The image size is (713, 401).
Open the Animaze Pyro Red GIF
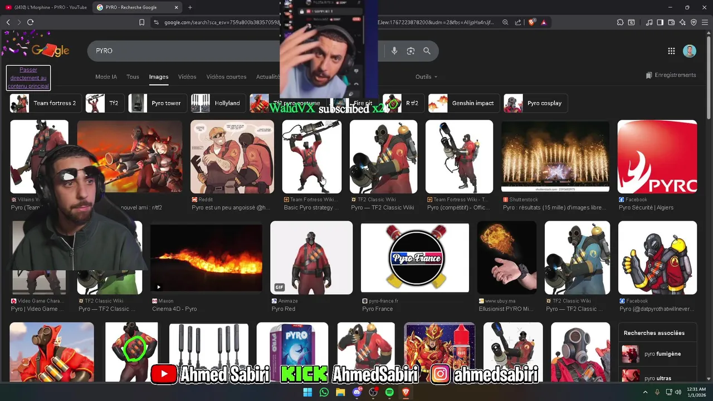tap(311, 257)
